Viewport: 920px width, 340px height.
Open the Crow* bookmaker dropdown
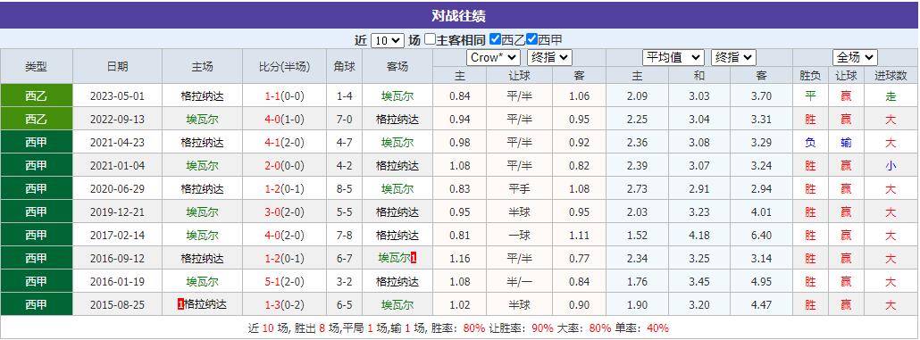[493, 57]
